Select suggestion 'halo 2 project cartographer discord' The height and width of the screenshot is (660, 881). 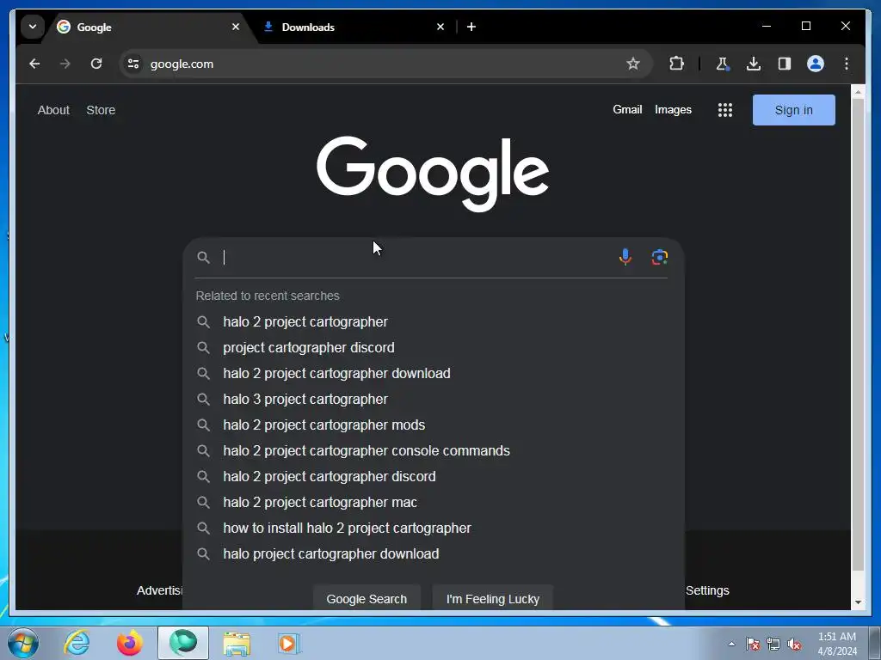click(x=432, y=476)
